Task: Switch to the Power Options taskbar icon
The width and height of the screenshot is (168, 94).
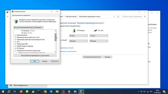Action: 81,92
